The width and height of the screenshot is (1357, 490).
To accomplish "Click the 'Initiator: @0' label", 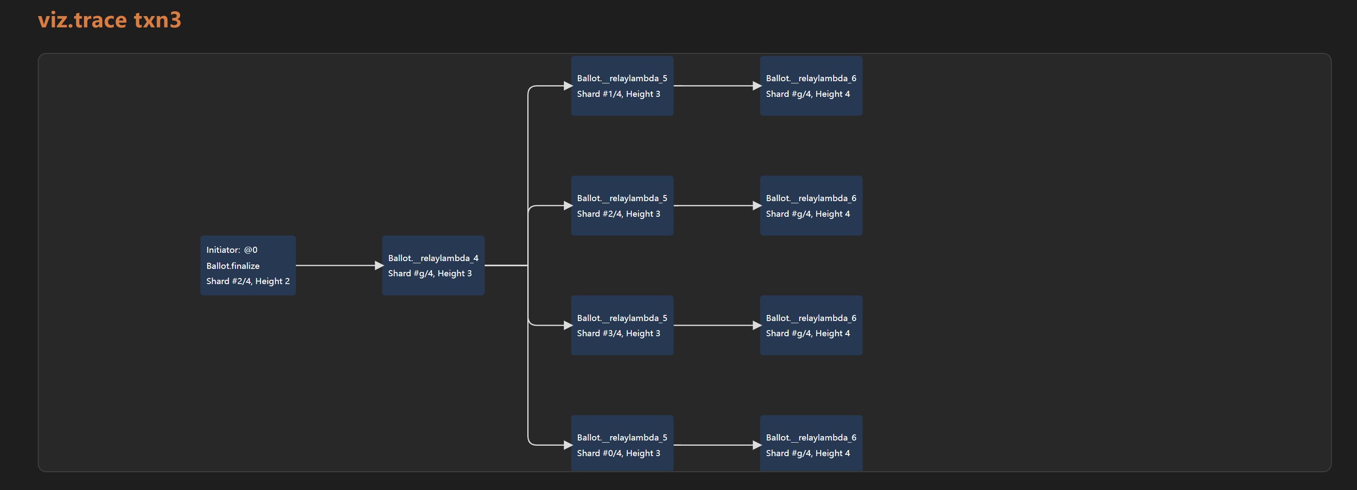I will pos(232,250).
